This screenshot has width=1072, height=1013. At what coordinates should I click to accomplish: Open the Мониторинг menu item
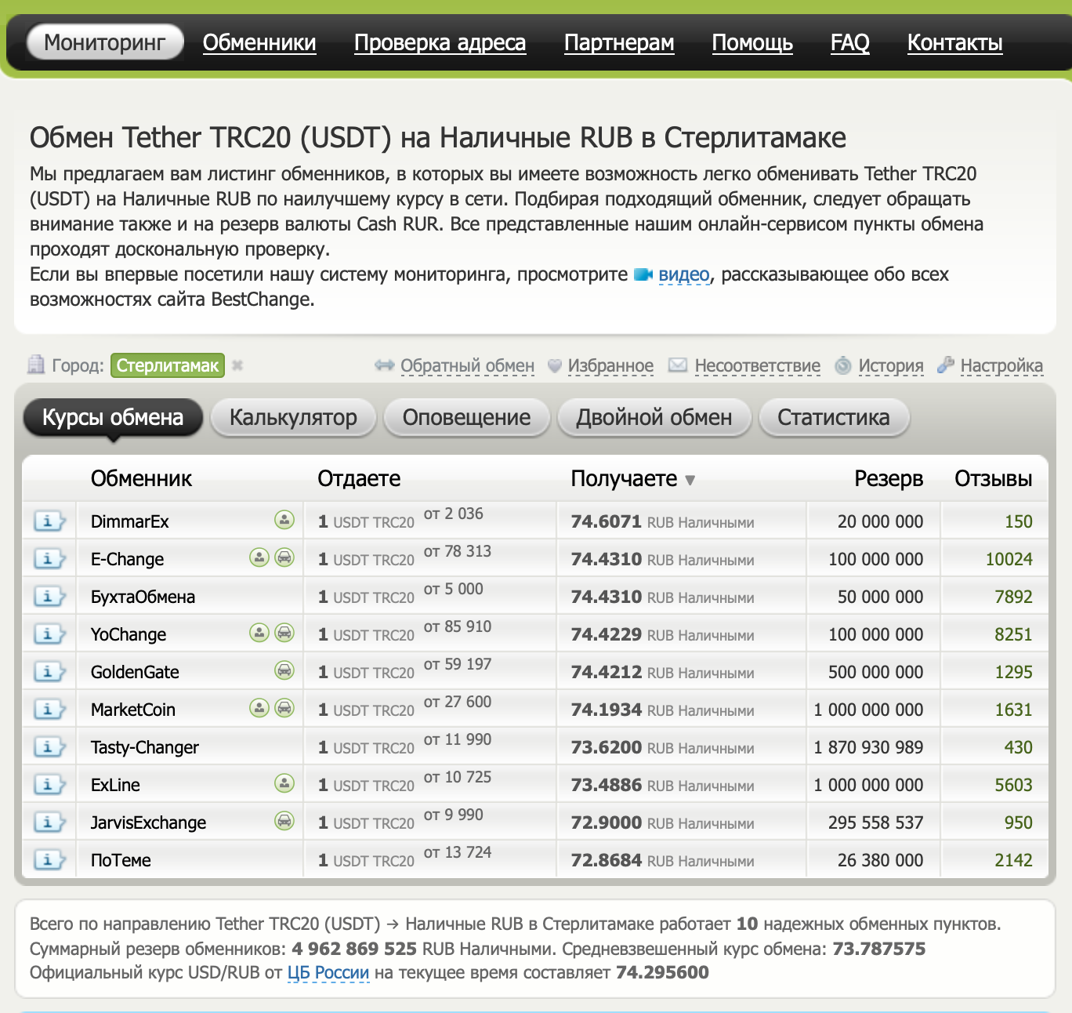point(105,42)
